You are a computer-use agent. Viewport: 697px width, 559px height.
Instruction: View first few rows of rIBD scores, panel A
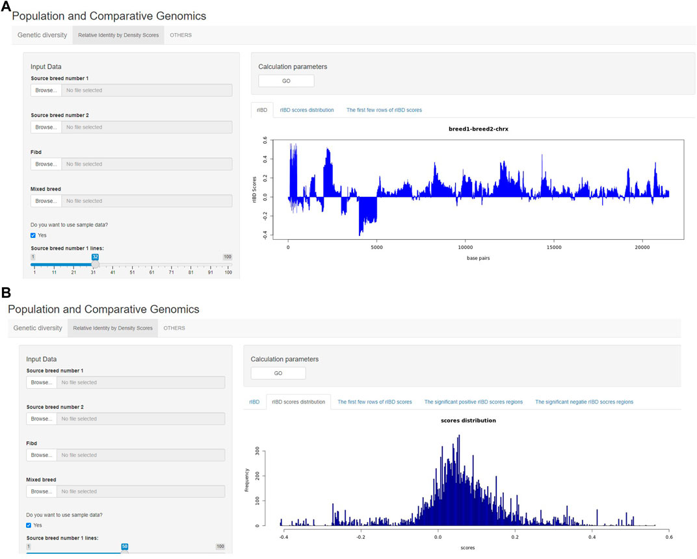pyautogui.click(x=384, y=110)
